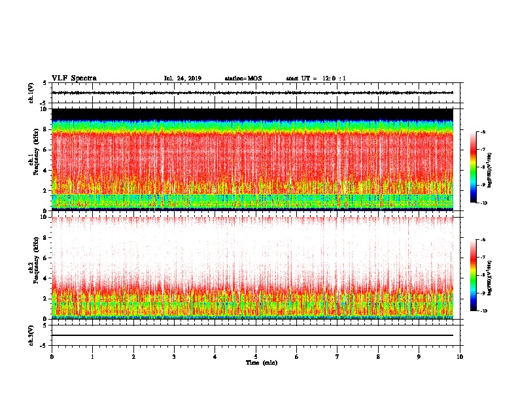518x400 pixels.
Task: Click the "4" frequency tick of ch.1 spectrogram
Action: (44, 171)
